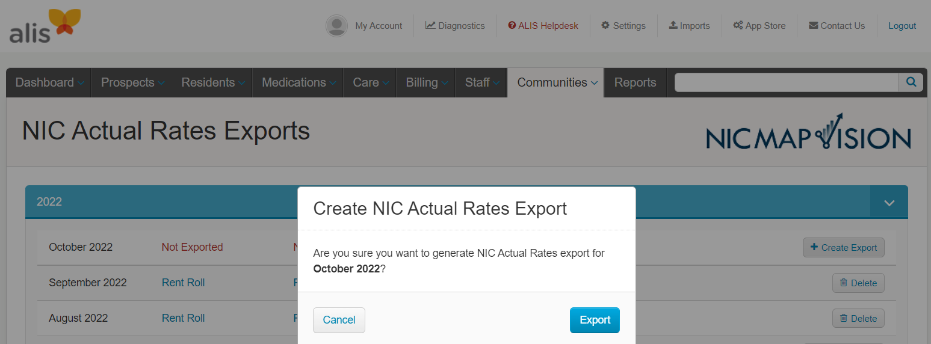Screen dimensions: 931x344
Task: Open the App Store cogs icon
Action: click(x=738, y=25)
